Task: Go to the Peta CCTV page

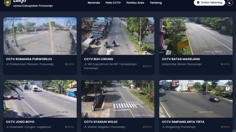Action: click(113, 3)
